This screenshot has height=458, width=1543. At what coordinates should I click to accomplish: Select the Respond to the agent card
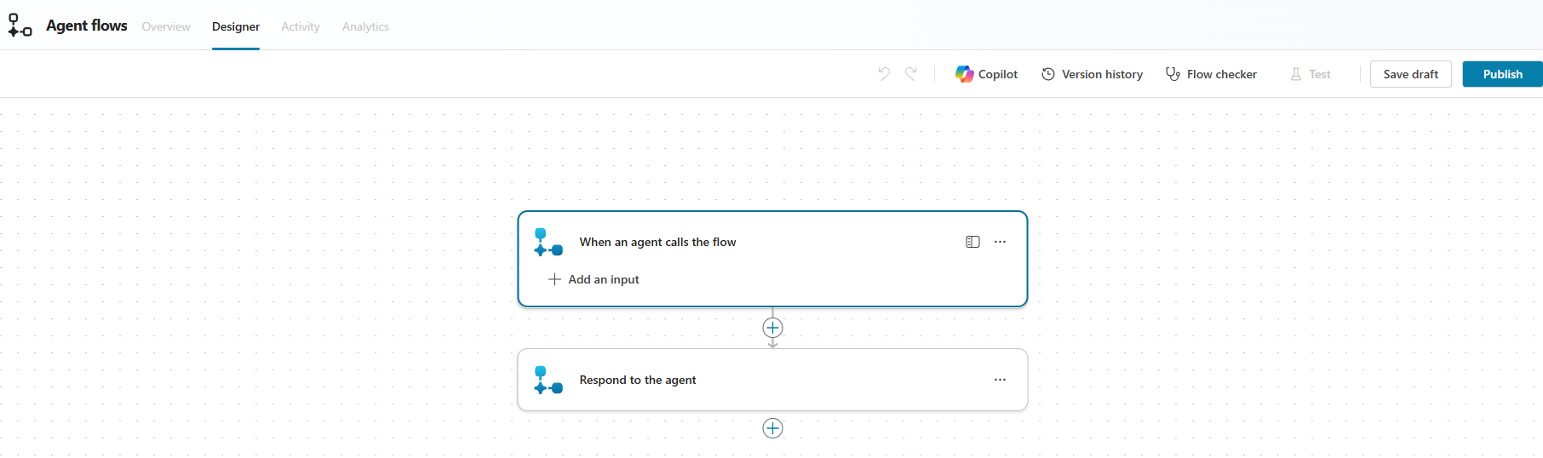click(766, 380)
